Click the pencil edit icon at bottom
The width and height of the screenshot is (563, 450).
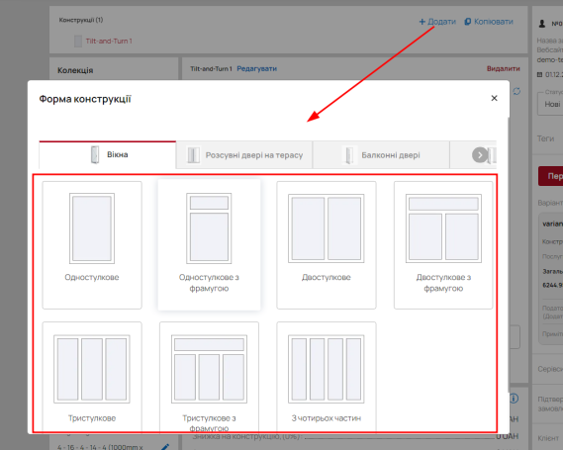point(165,447)
